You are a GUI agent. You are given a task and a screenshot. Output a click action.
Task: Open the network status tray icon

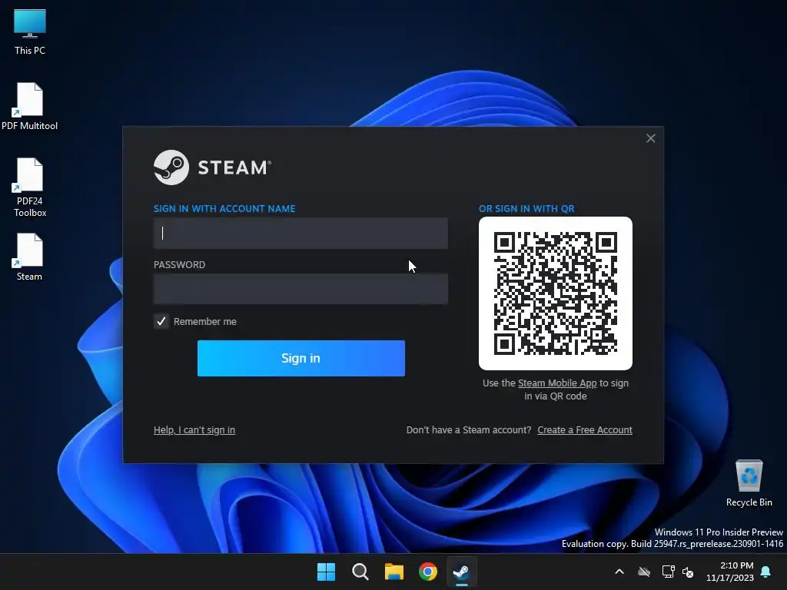pos(668,572)
